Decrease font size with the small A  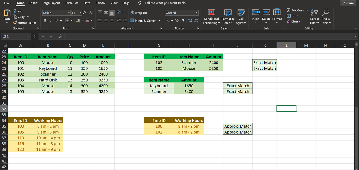91,13
